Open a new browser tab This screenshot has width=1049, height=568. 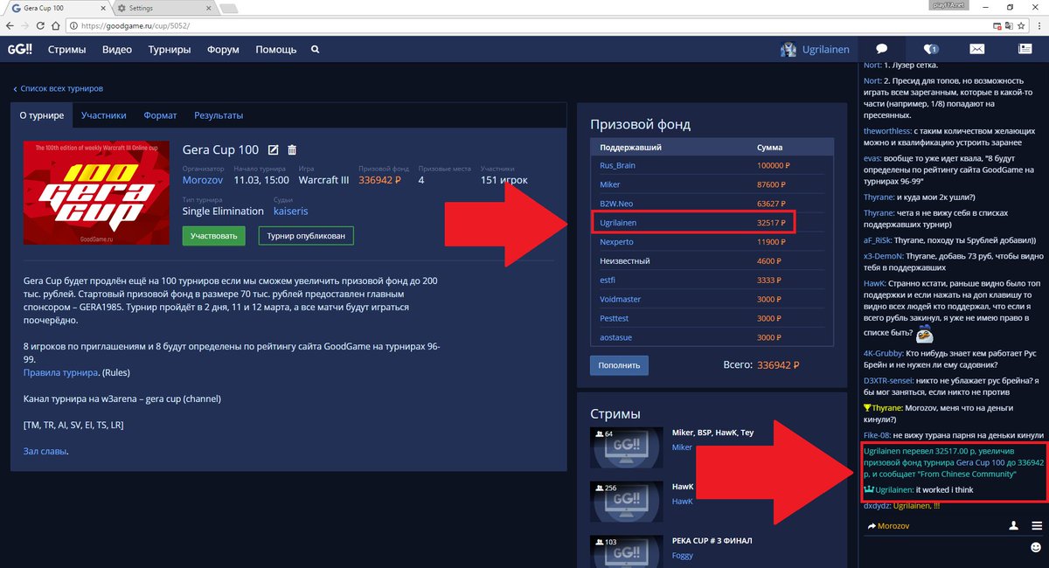(x=228, y=8)
